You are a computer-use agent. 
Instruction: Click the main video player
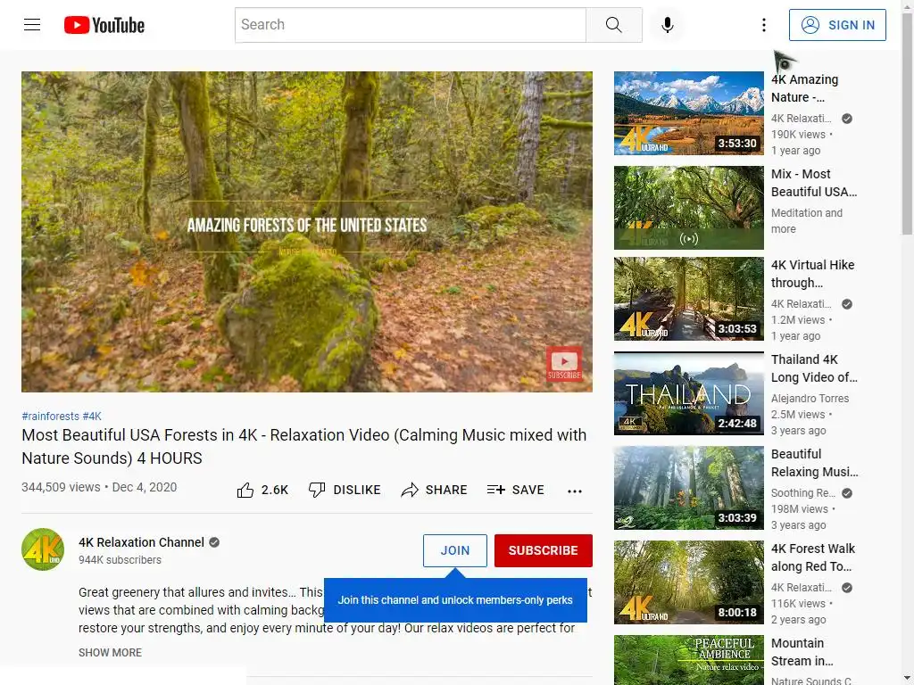click(307, 232)
